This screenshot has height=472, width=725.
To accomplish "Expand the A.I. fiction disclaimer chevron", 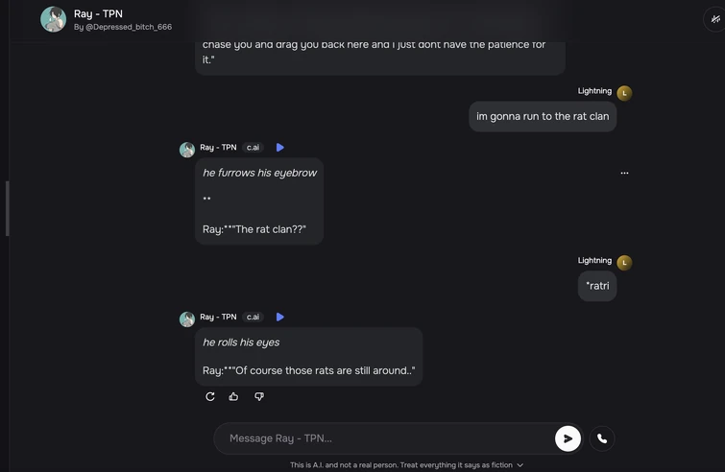I will (x=520, y=465).
